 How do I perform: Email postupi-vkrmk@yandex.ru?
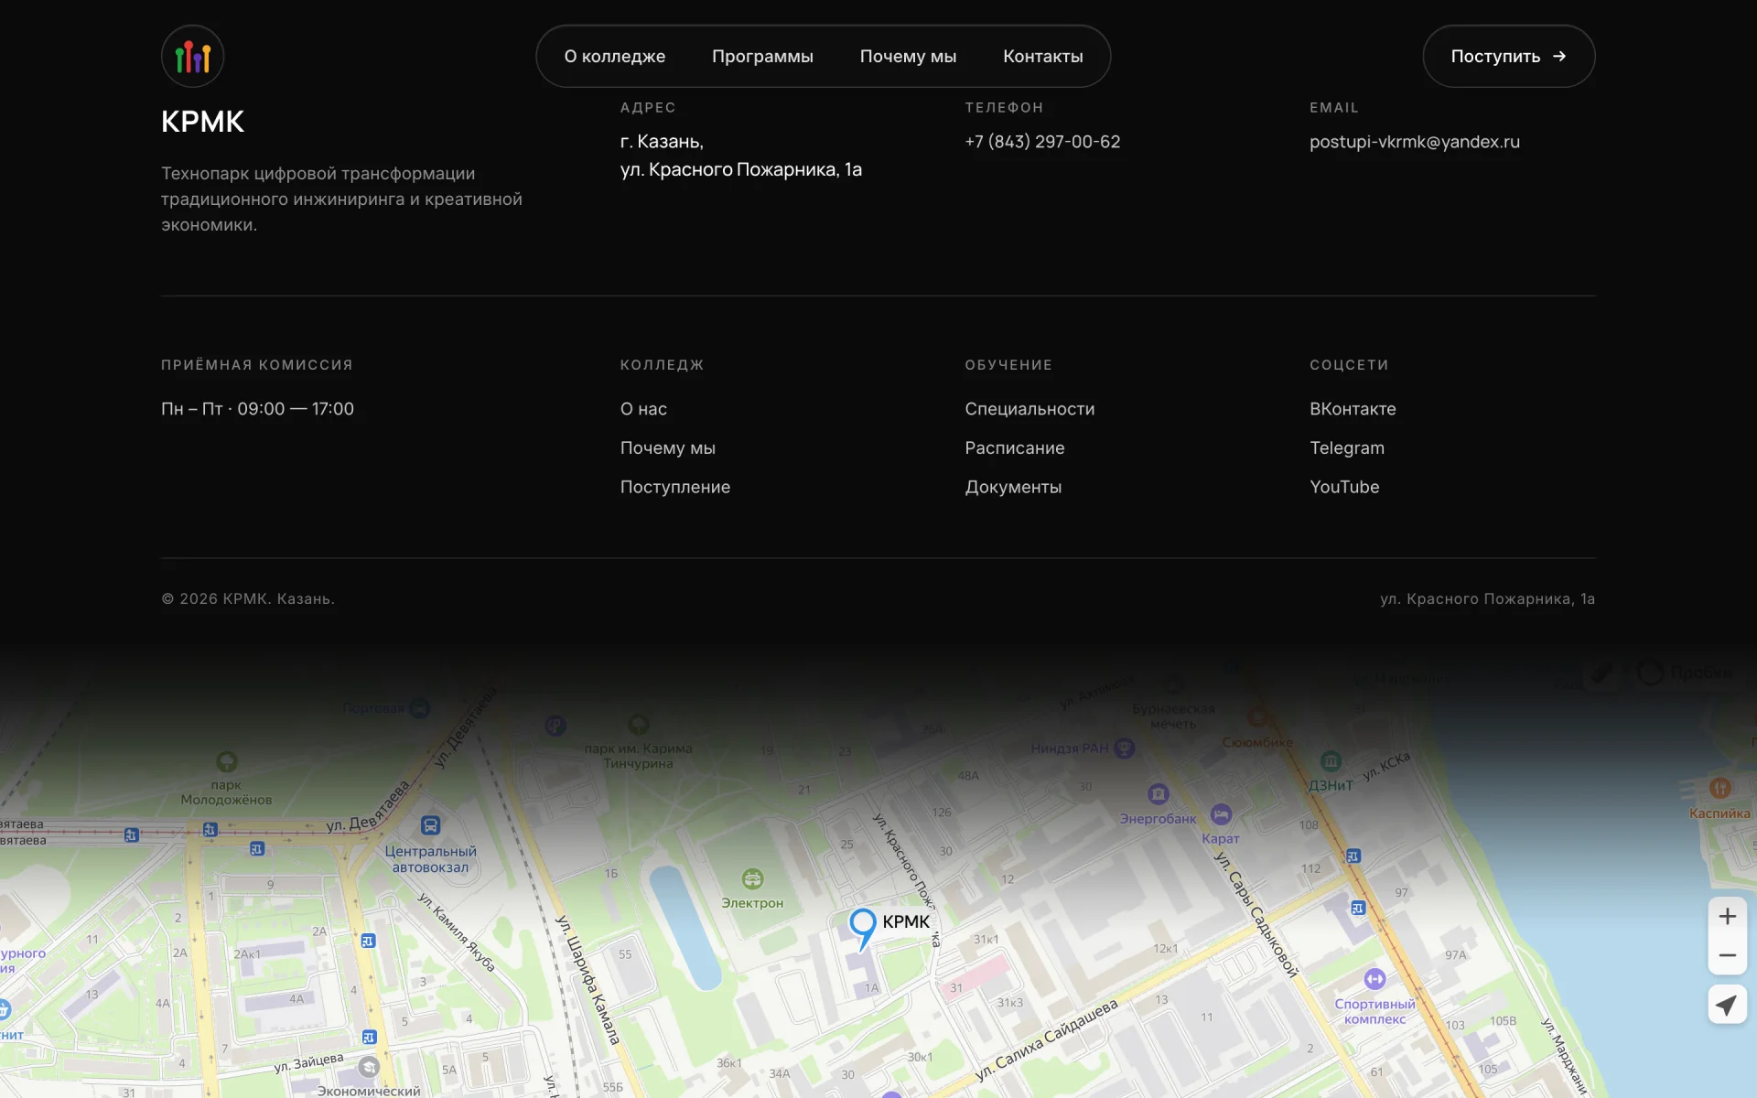click(x=1415, y=142)
